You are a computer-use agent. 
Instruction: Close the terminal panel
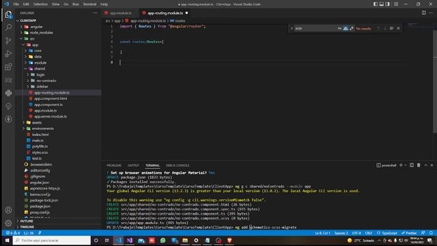click(432, 165)
